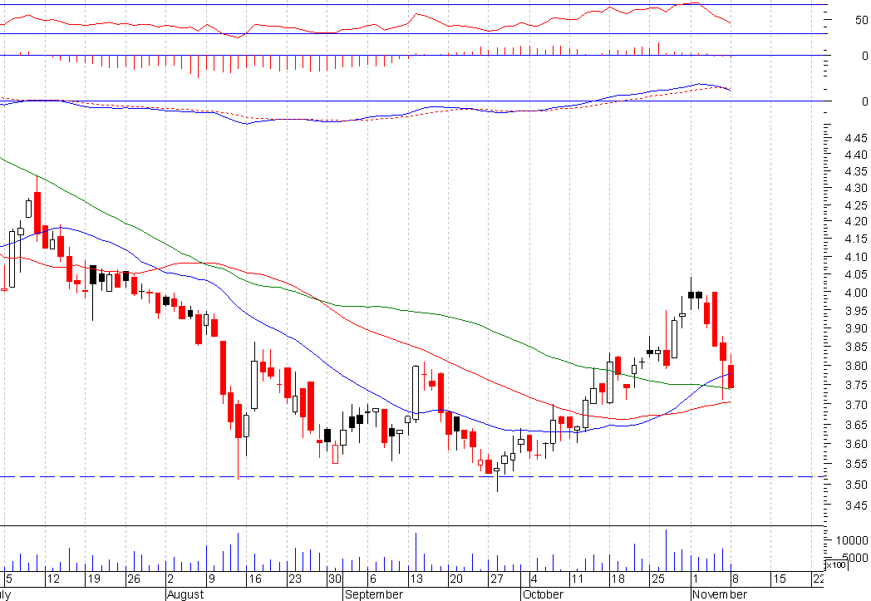Click the 3.90 price axis label
Screen dimensions: 871x601
click(x=855, y=328)
